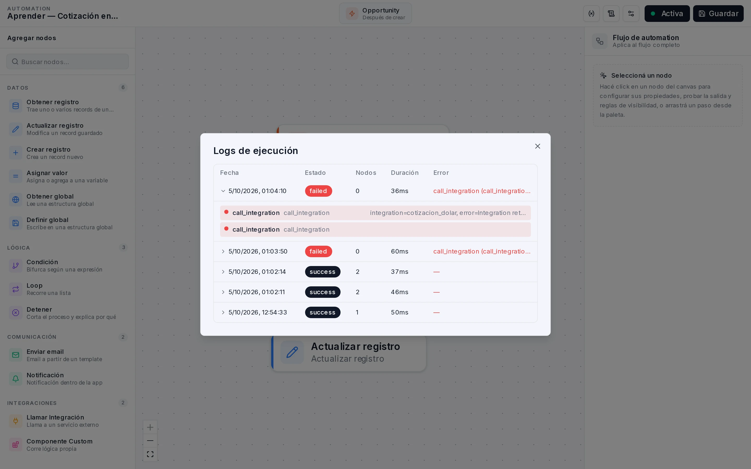Click the Duración column header
This screenshot has height=469, width=751.
tap(404, 173)
